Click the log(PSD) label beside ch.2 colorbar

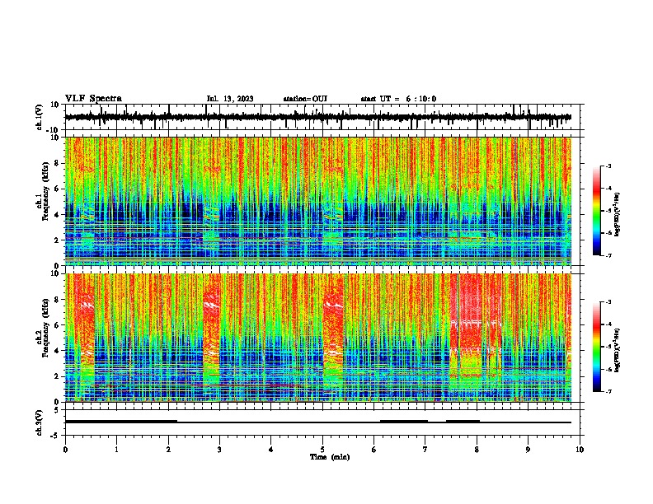coord(618,350)
